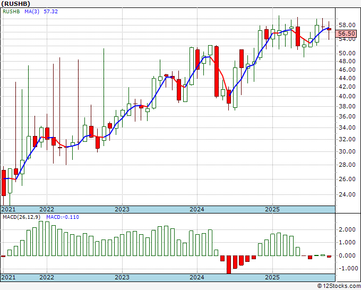Click the 34.00 price axis label
Screen dimensions: 361x290
(347, 127)
